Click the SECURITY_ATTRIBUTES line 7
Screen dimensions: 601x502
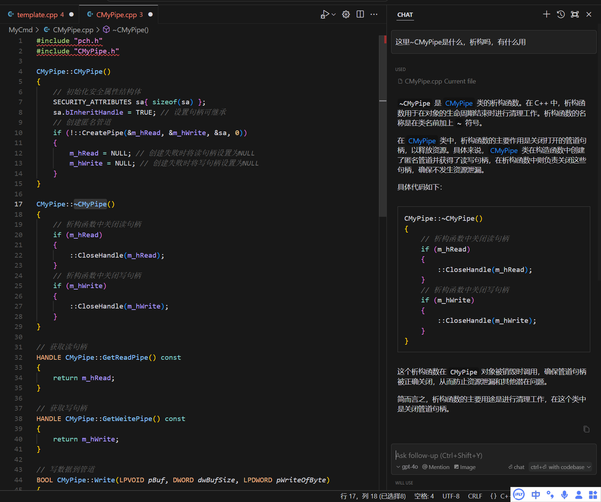pyautogui.click(x=129, y=102)
